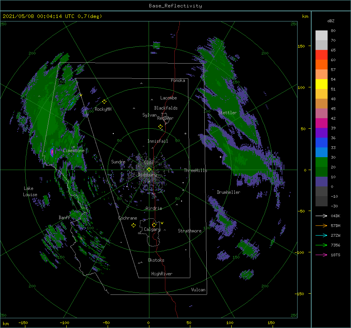Click the yellow radar-site diamond at center
Image resolution: width=351 pixels, height=328 pixels.
tap(149, 170)
